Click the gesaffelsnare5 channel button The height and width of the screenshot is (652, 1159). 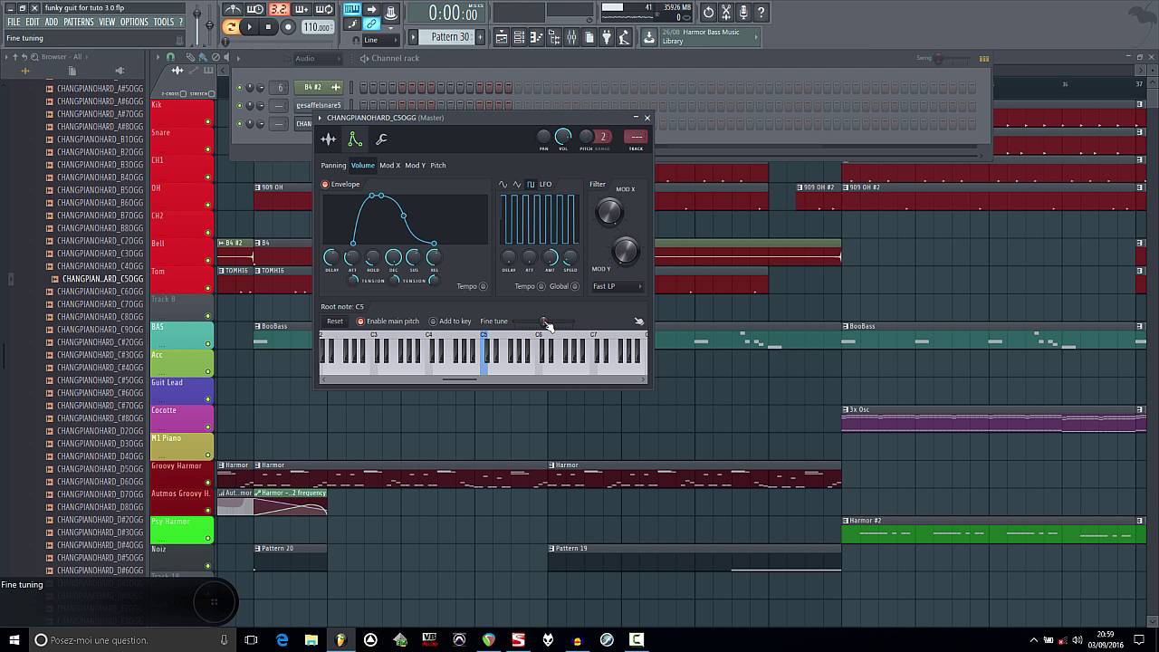pos(319,105)
